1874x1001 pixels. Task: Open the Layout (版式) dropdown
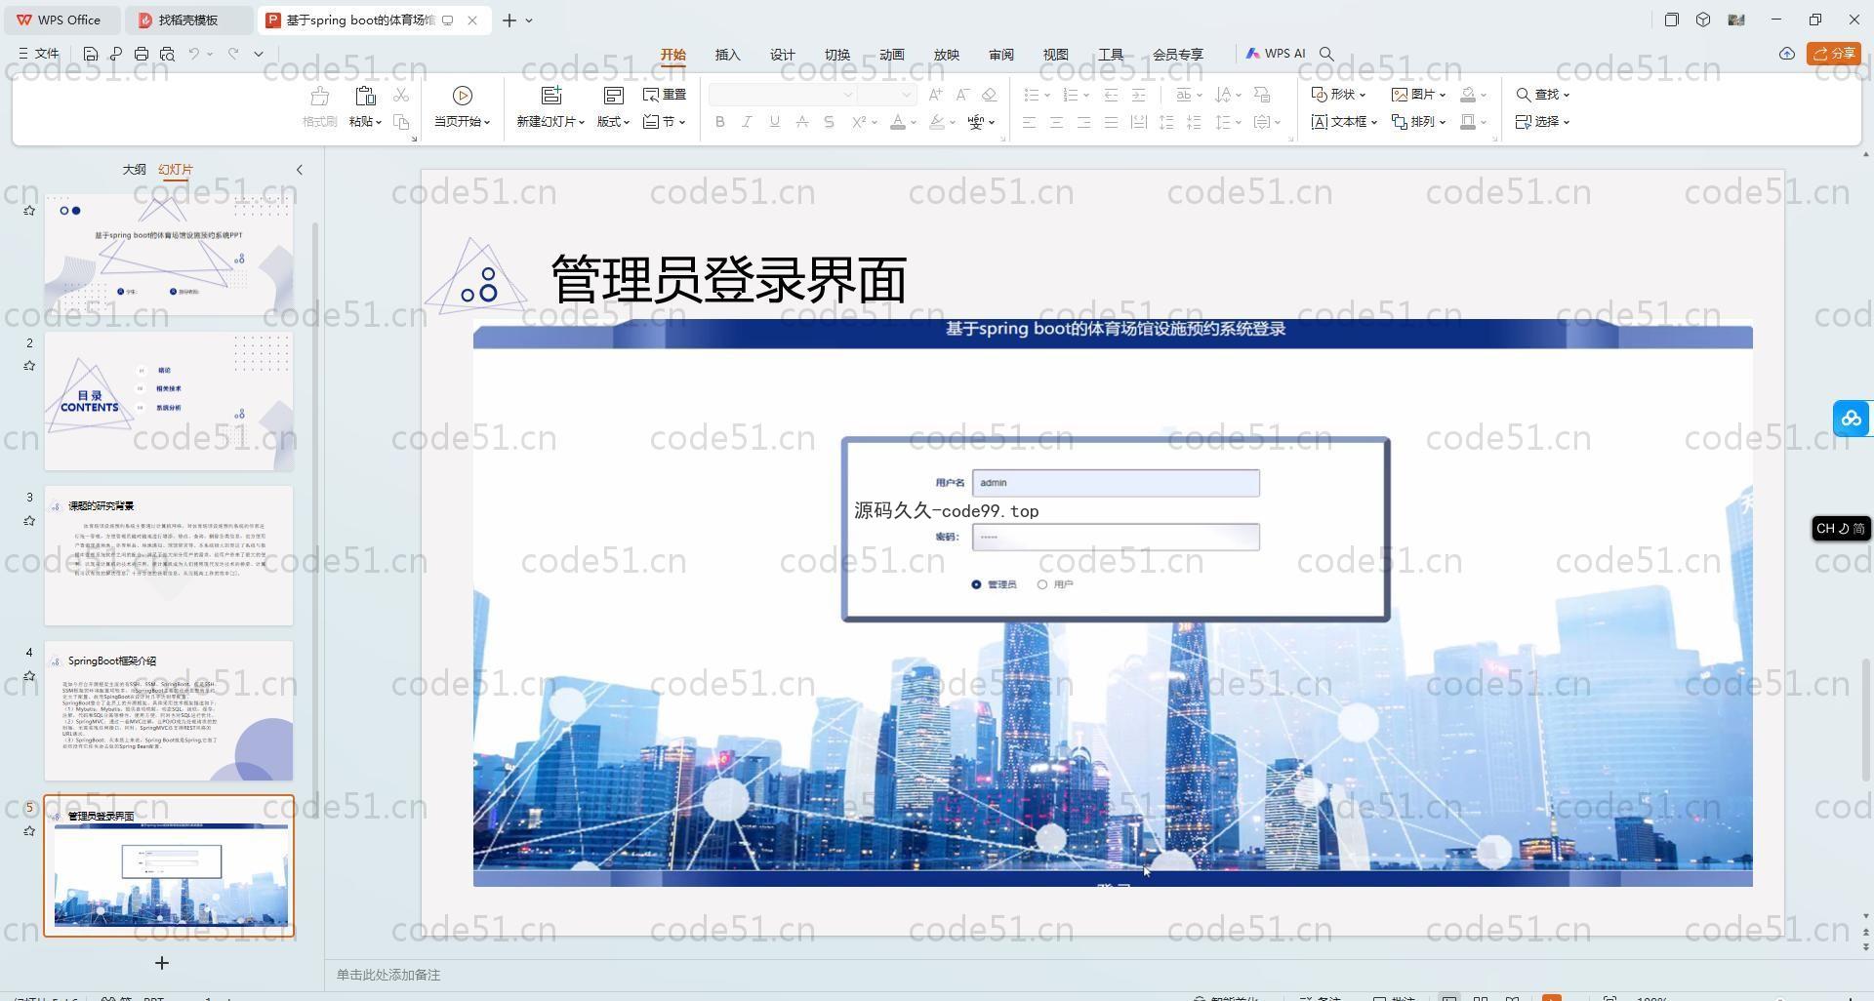point(614,122)
